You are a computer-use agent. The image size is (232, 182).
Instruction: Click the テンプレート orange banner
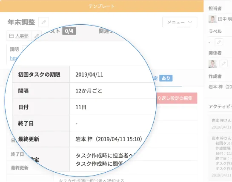coord(102,6)
